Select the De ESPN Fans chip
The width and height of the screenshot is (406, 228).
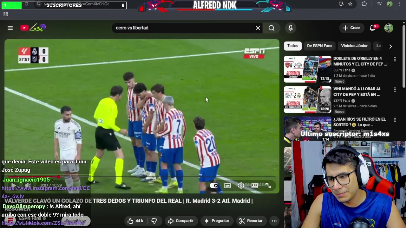tap(319, 46)
